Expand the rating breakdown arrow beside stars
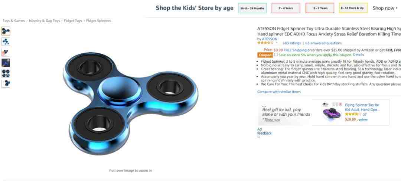Viewport: 401px width, 181px height. pos(277,43)
